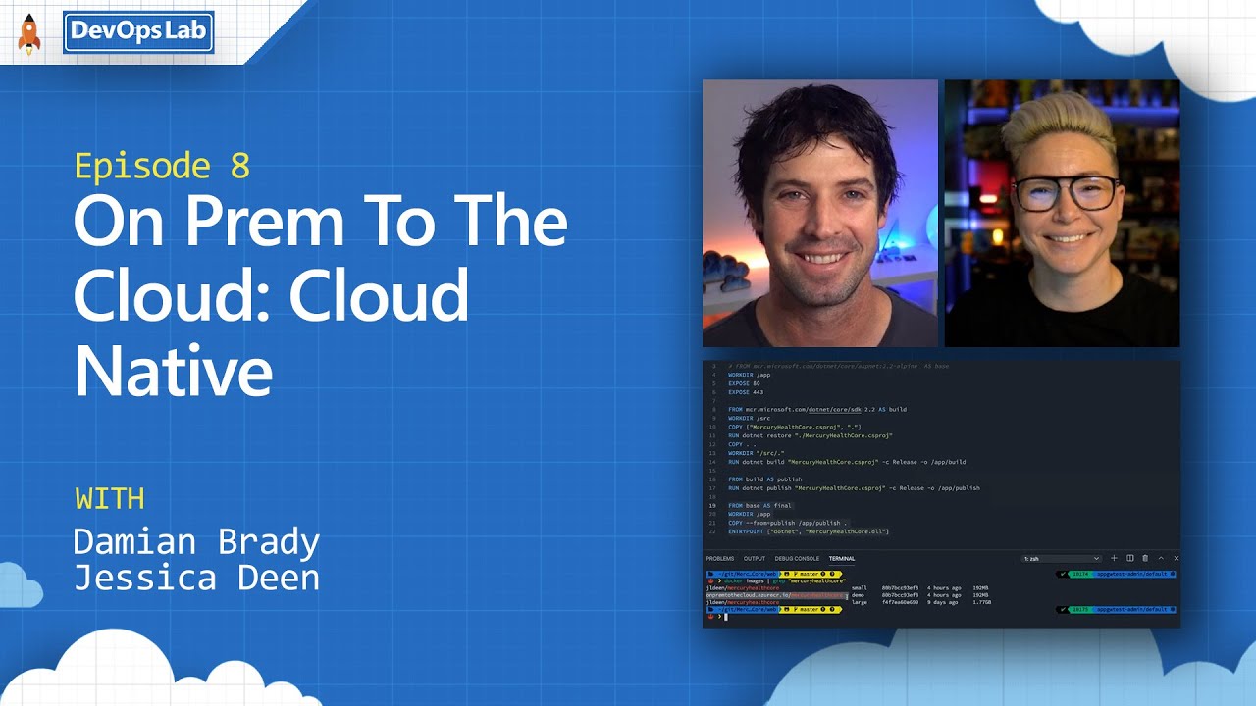Switch to the PROBLEMS tab
The image size is (1256, 706).
click(x=720, y=558)
